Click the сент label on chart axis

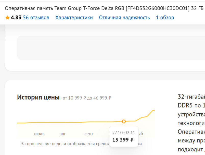click(89, 134)
